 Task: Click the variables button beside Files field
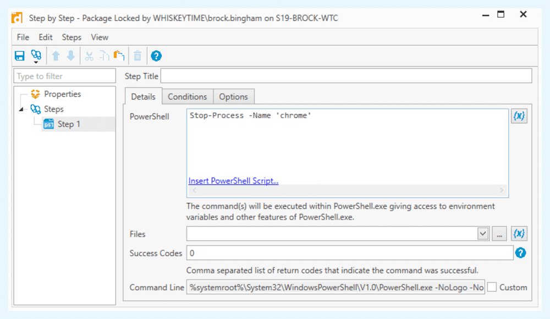tap(519, 234)
